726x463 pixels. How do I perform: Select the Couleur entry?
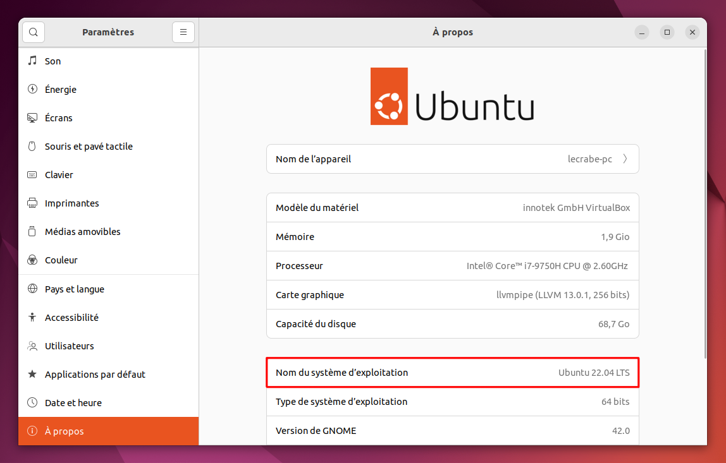108,260
